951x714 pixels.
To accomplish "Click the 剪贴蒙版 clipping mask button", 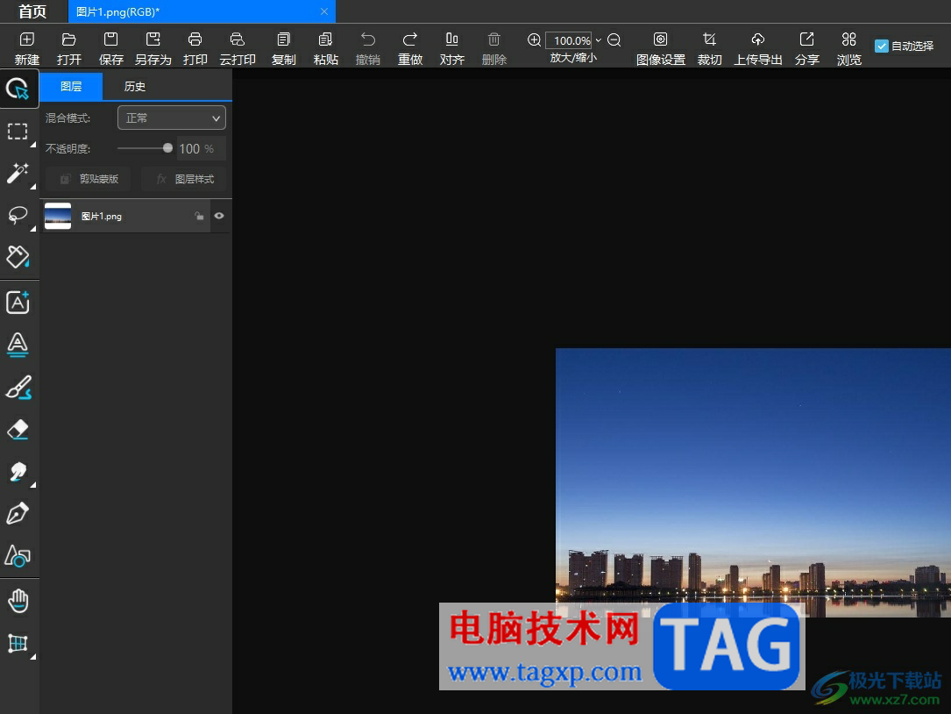I will (x=88, y=179).
